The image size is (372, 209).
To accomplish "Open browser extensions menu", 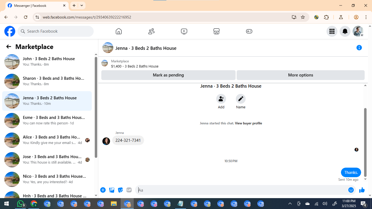I will pos(326,17).
